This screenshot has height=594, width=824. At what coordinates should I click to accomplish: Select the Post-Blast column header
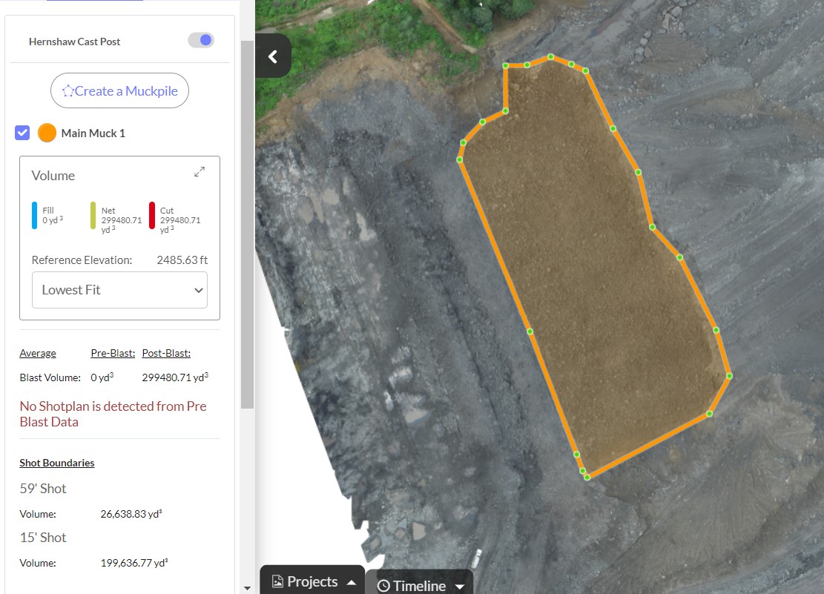pos(166,353)
